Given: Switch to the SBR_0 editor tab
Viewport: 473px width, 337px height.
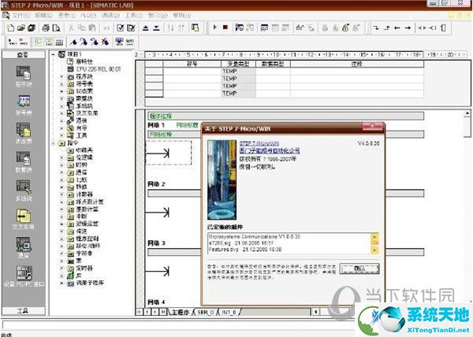Looking at the screenshot, I should click(x=206, y=313).
